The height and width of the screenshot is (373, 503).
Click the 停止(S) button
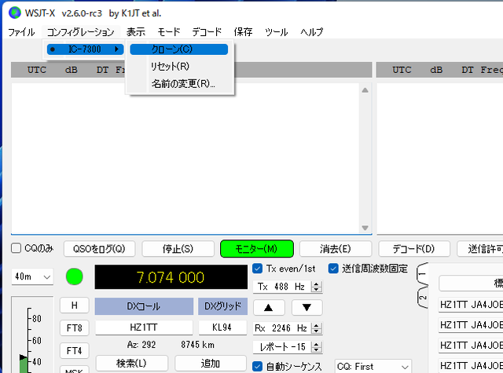point(178,249)
